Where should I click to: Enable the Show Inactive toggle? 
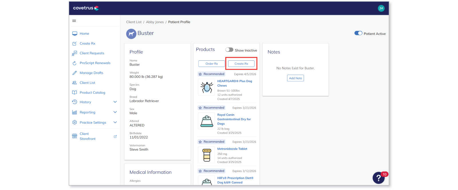click(229, 50)
